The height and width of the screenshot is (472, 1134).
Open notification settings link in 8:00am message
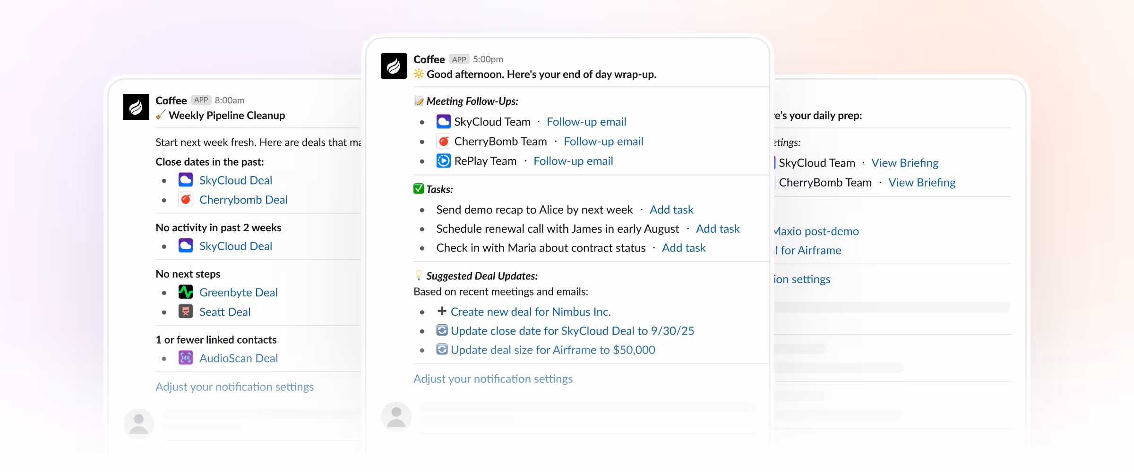pyautogui.click(x=235, y=387)
